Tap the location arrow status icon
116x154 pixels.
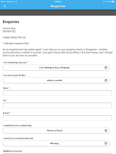(x=103, y=2)
